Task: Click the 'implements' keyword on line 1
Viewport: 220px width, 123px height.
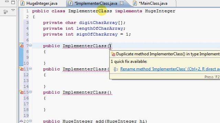Action: [129, 11]
